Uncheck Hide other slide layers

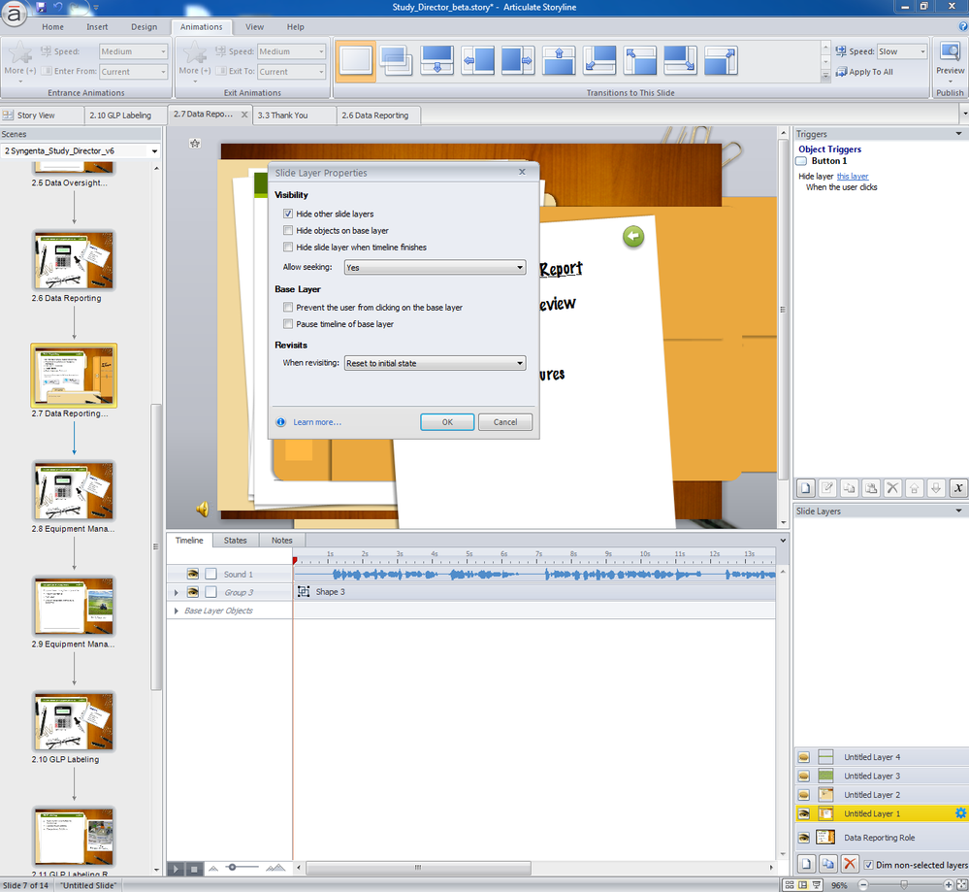(x=288, y=214)
